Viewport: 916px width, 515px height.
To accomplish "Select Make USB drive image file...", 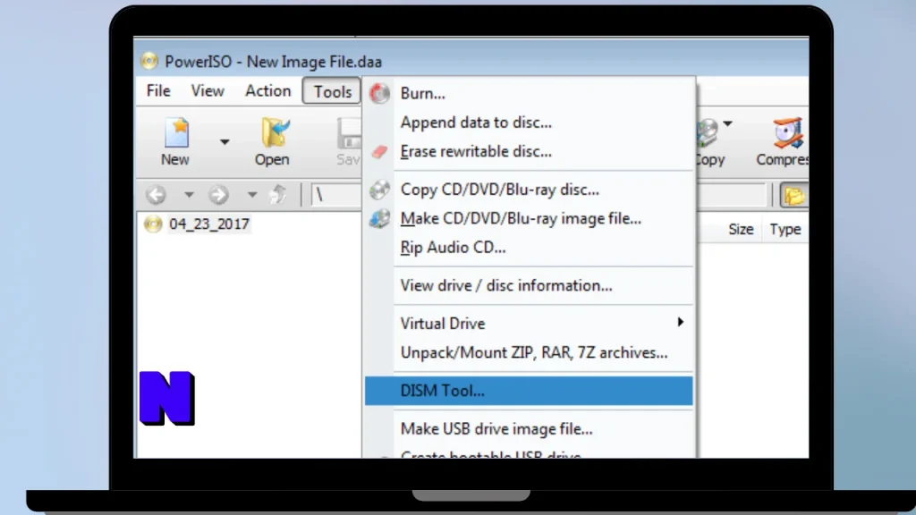I will (529, 428).
